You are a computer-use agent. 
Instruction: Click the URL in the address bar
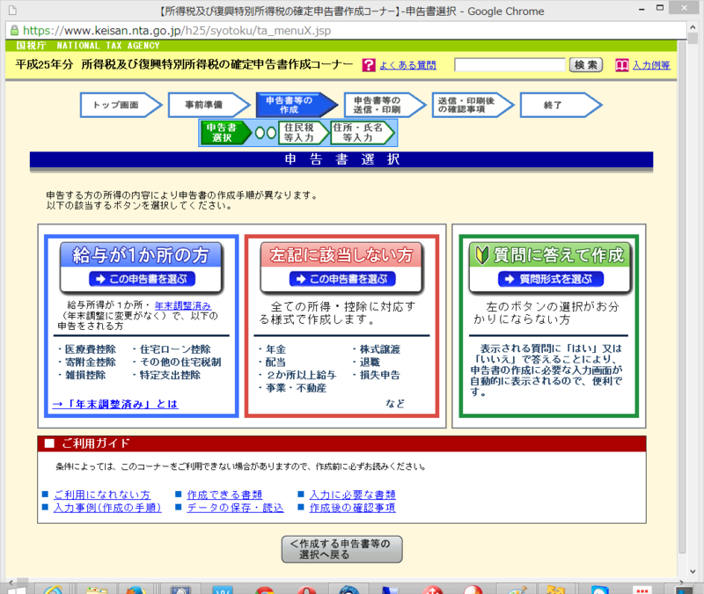(177, 31)
